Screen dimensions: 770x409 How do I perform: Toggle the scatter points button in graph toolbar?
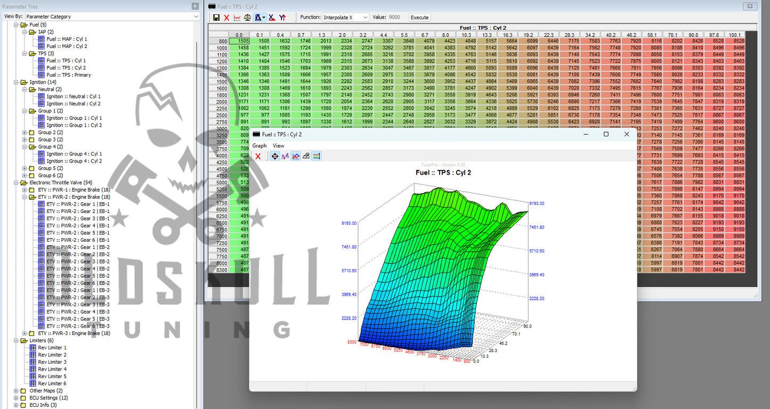tap(285, 156)
